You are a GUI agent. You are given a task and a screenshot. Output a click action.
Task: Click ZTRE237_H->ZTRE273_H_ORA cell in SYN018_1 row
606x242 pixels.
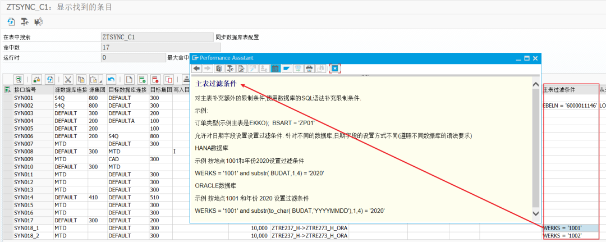pyautogui.click(x=310, y=228)
